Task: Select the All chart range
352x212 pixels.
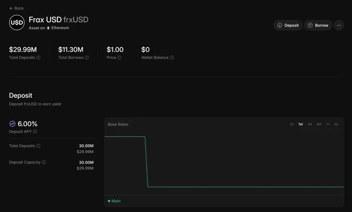Action: pos(336,124)
